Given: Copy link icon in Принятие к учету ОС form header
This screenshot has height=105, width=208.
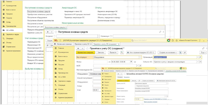Looking at the screenshot, I should (203, 48).
